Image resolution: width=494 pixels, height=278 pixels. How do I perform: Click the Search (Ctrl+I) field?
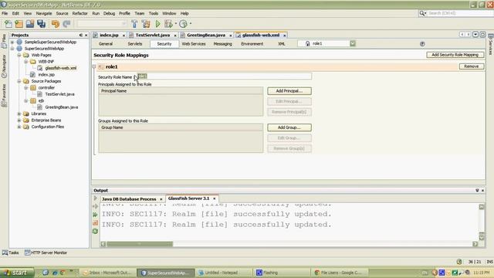click(460, 13)
